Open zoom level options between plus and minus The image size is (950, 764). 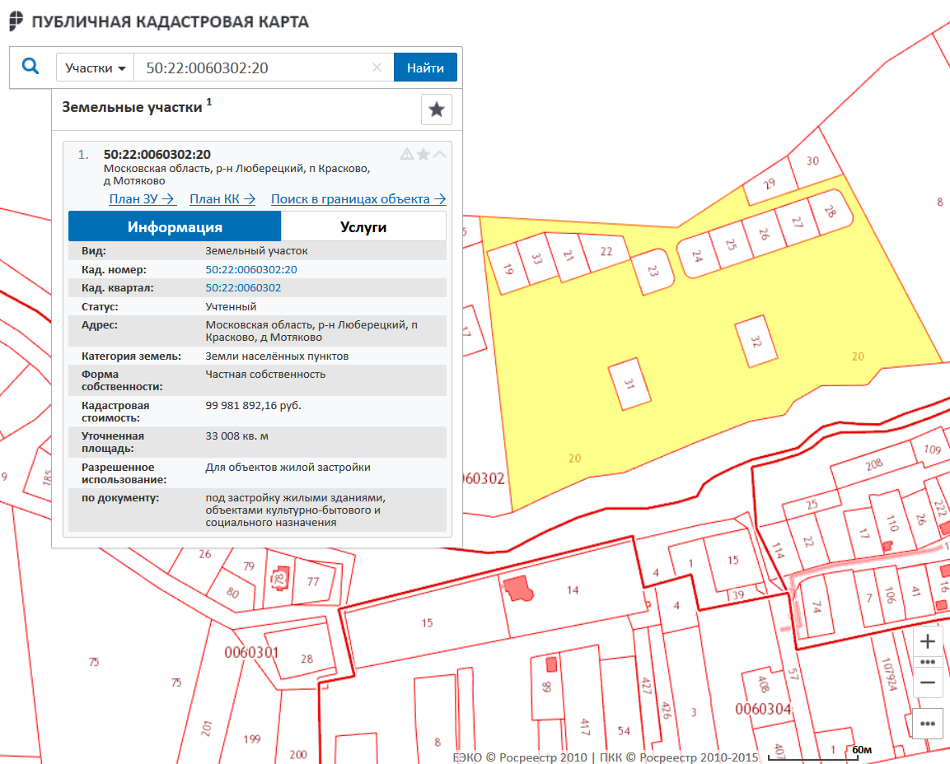927,662
